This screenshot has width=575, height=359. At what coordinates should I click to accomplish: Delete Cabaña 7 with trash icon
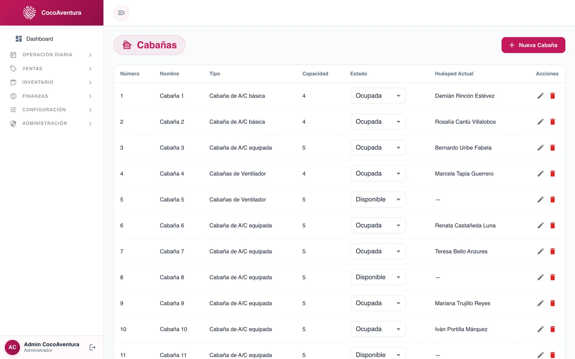(553, 251)
